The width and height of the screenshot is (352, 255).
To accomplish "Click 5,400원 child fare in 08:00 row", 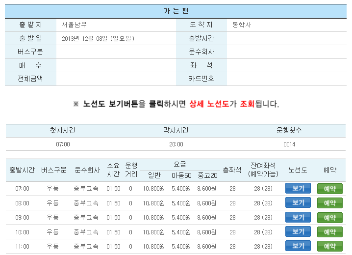I will click(x=181, y=203).
